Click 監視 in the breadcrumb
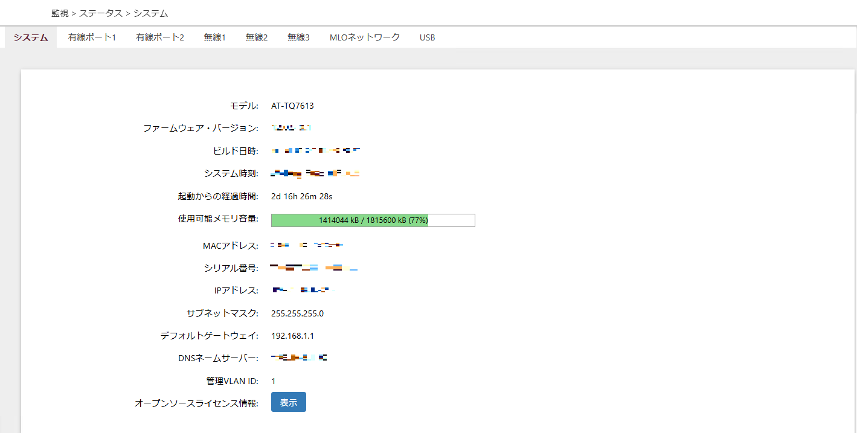Screen dimensions: 857x433 (60, 13)
